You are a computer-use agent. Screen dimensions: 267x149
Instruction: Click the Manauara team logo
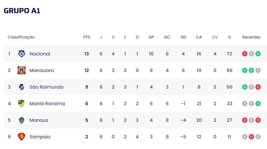[22, 70]
